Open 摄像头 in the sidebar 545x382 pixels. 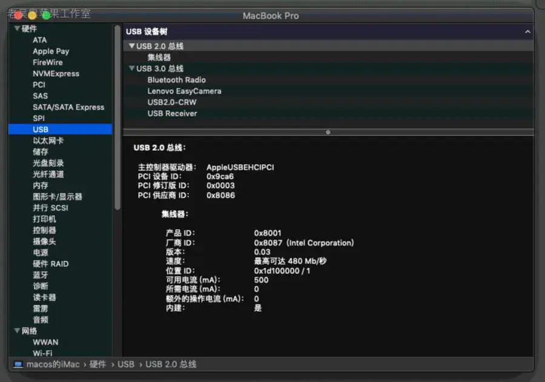tap(44, 241)
